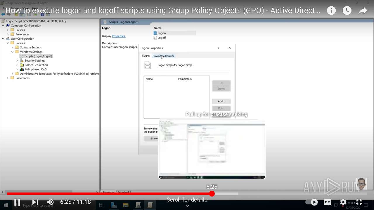Collapse the Computer Configuration node
The image size is (374, 210).
click(3, 26)
